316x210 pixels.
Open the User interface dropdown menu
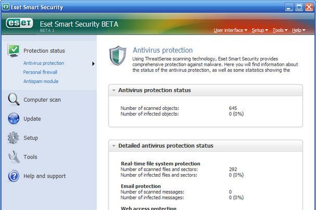tap(230, 30)
